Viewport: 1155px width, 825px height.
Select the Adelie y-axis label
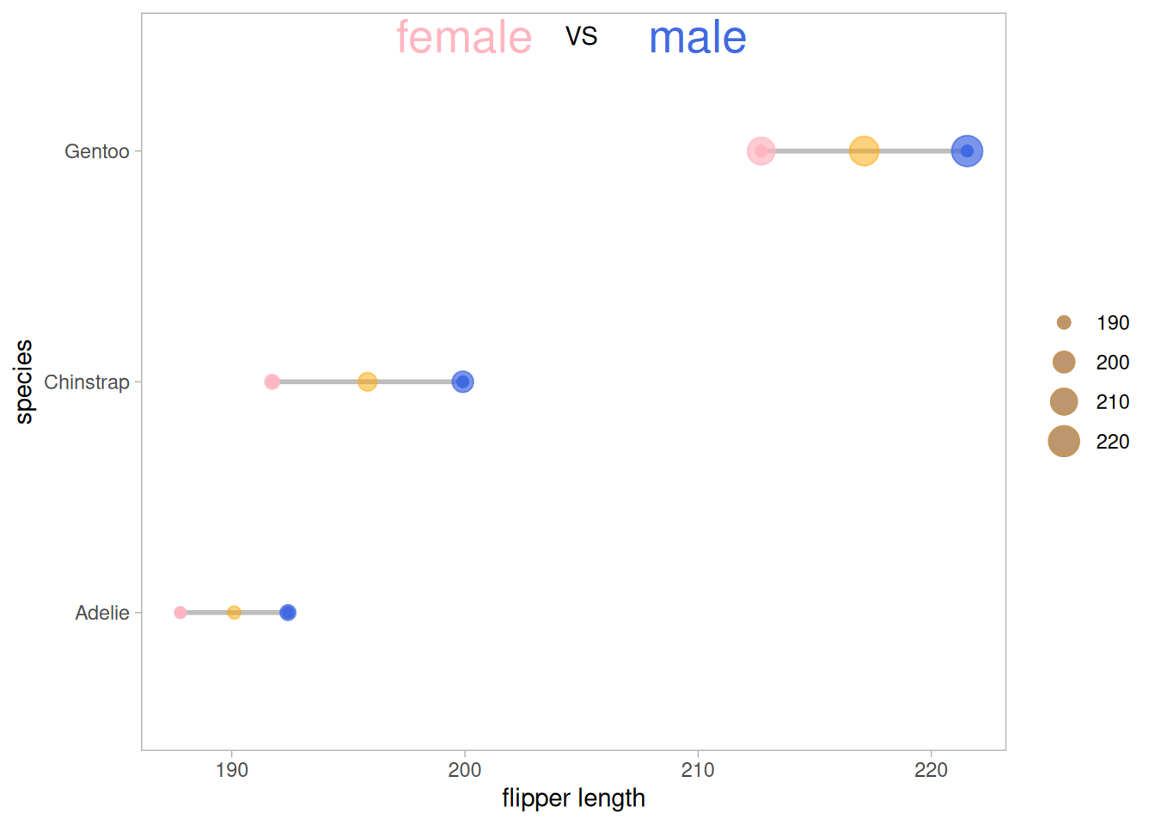(102, 614)
